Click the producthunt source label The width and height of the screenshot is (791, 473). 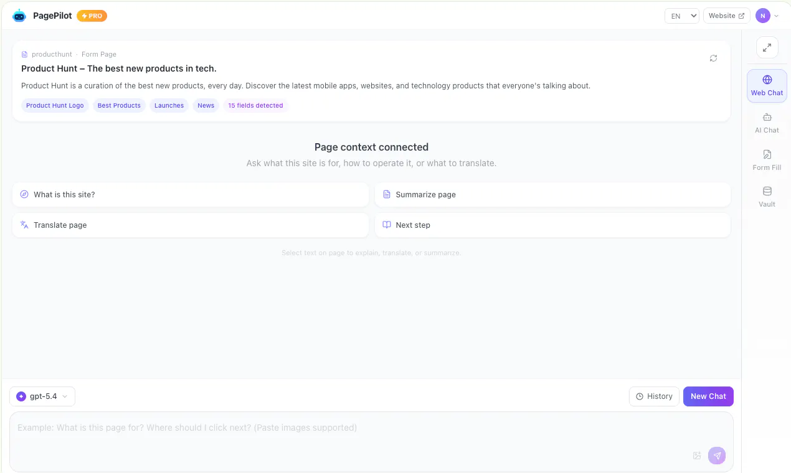pos(52,55)
